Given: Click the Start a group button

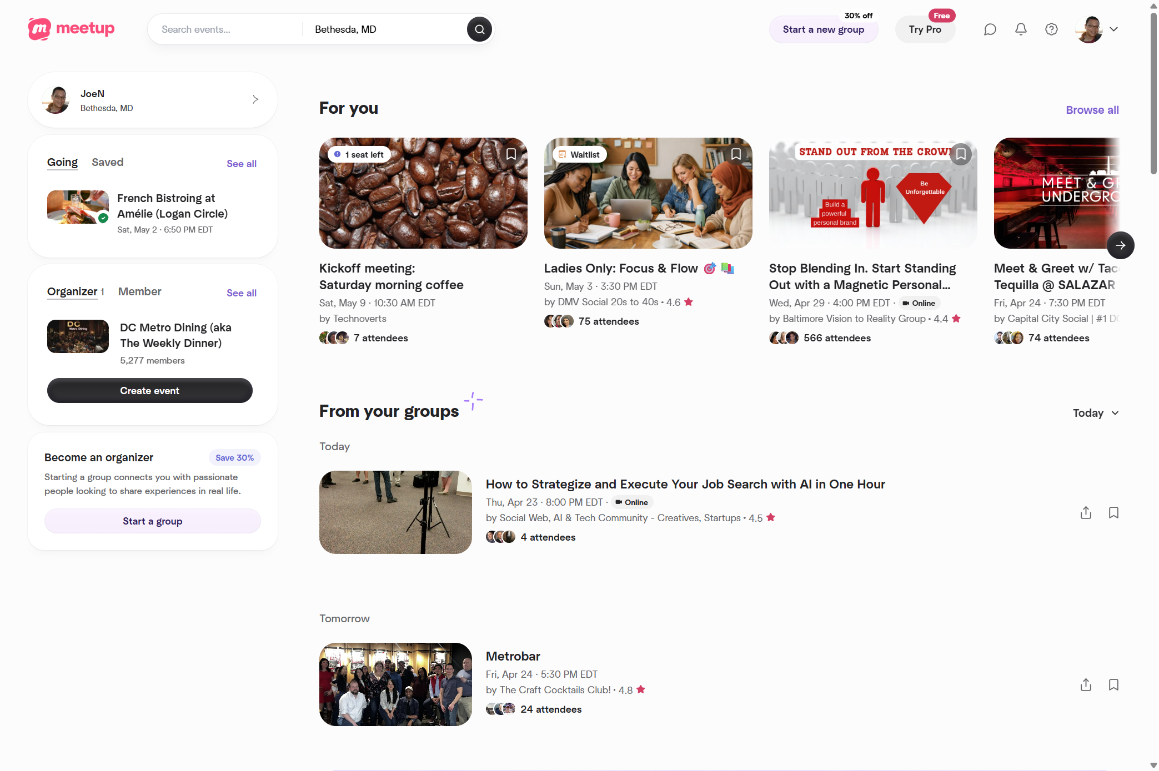Looking at the screenshot, I should click(153, 521).
